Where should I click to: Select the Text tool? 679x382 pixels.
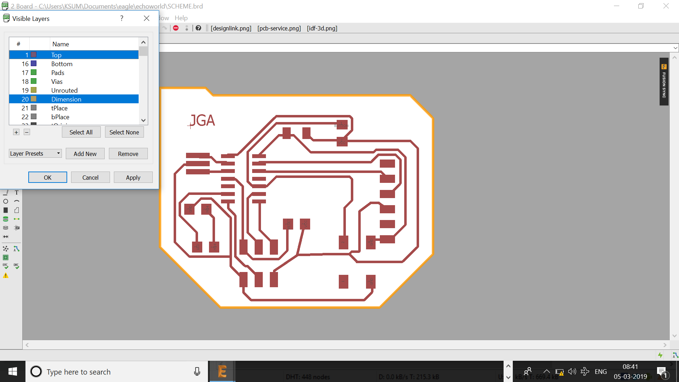point(16,192)
